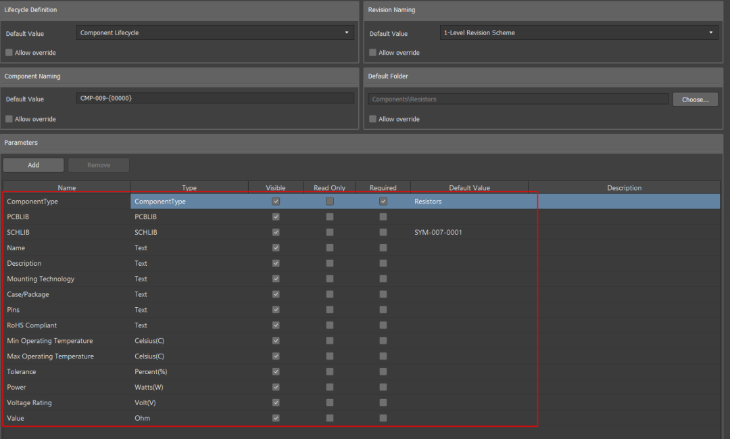Toggle Visible for Voltage Rating row

[x=276, y=402]
